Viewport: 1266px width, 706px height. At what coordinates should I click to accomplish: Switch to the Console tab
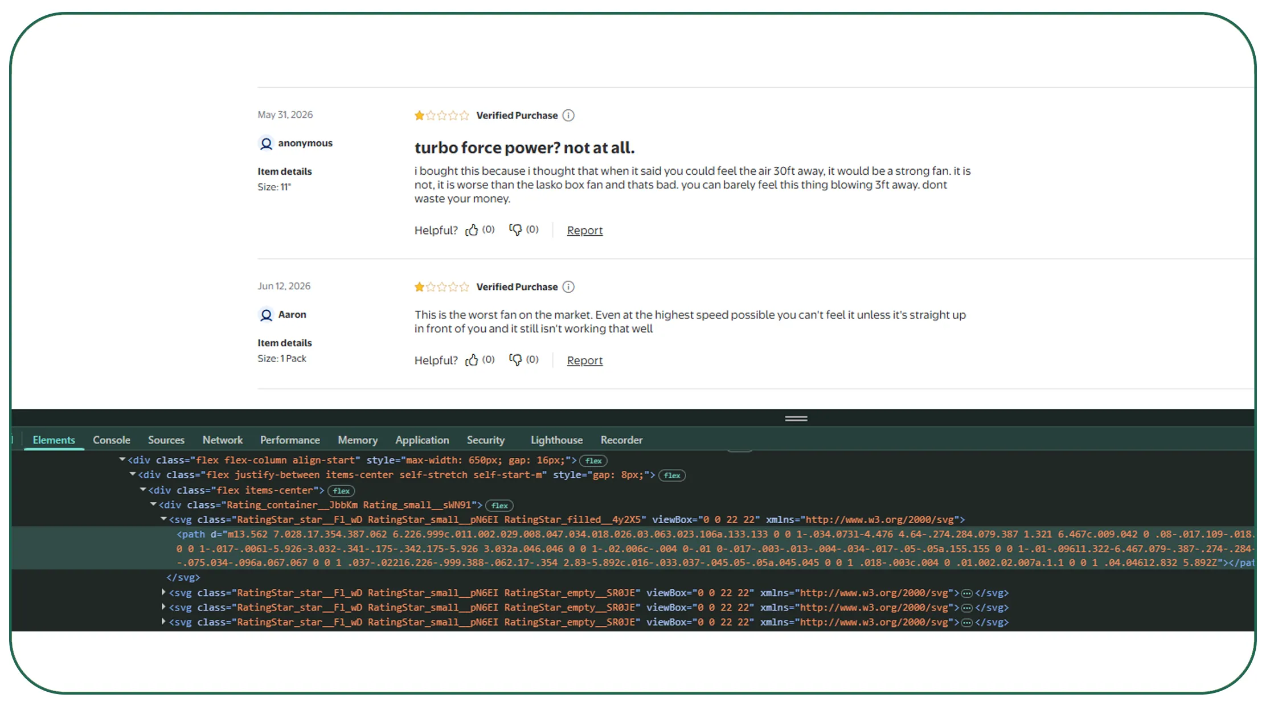(112, 440)
